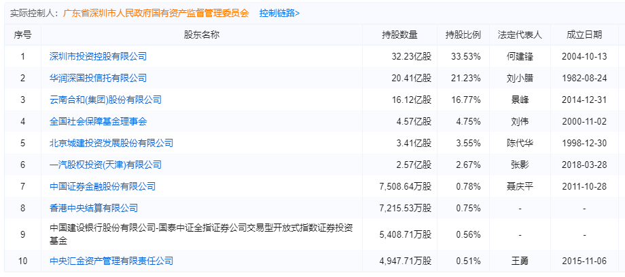Select the date 2015-11-06
Screen dimensions: 625x277
click(584, 261)
